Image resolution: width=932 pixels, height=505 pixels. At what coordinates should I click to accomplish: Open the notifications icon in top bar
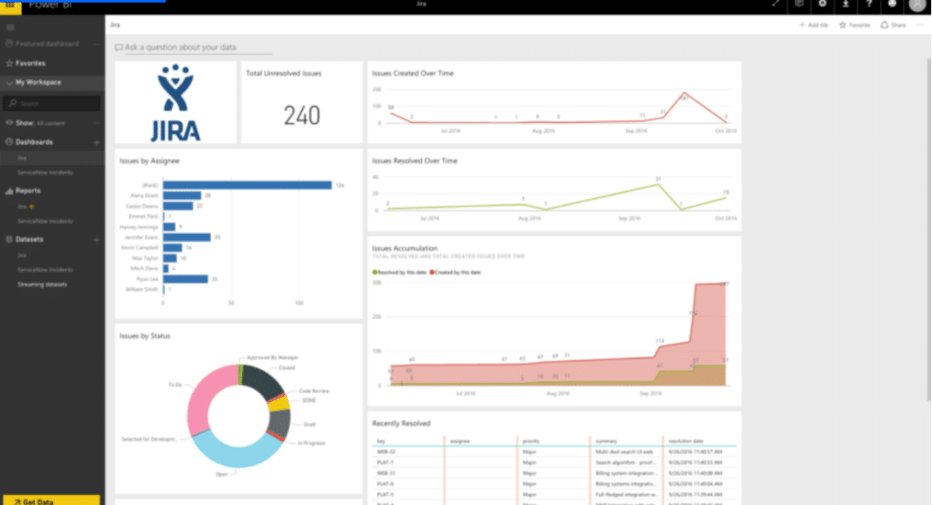[799, 5]
